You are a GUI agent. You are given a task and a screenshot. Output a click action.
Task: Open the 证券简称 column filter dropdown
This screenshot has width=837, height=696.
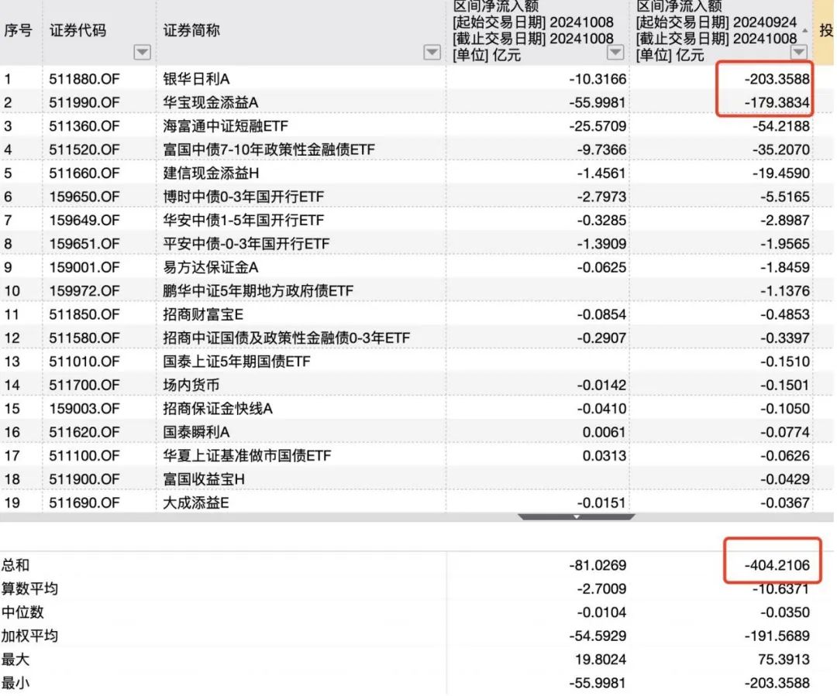(x=432, y=53)
